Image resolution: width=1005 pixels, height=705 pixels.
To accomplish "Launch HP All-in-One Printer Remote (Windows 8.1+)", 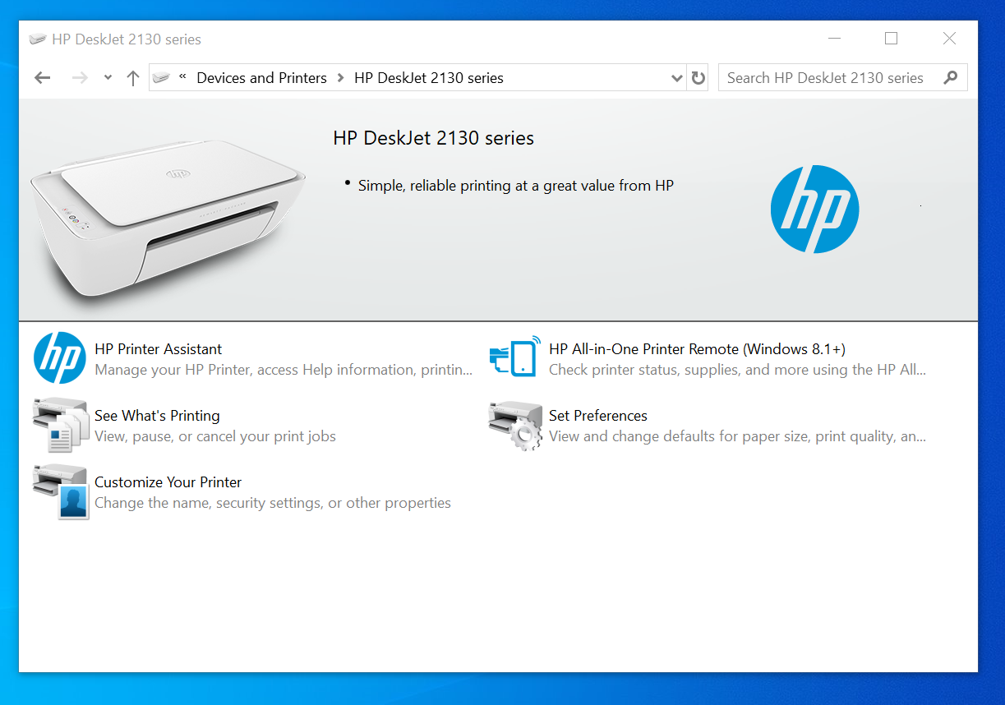I will 697,349.
